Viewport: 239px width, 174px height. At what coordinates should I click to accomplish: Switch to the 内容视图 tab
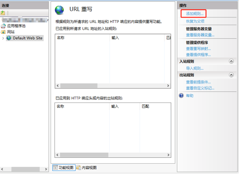coord(89,168)
